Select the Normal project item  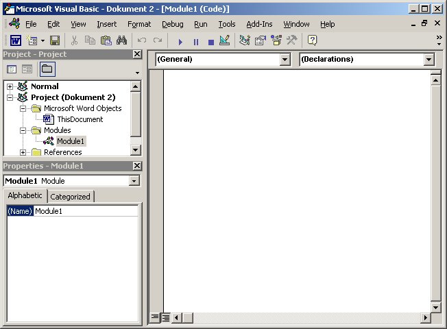click(x=45, y=86)
